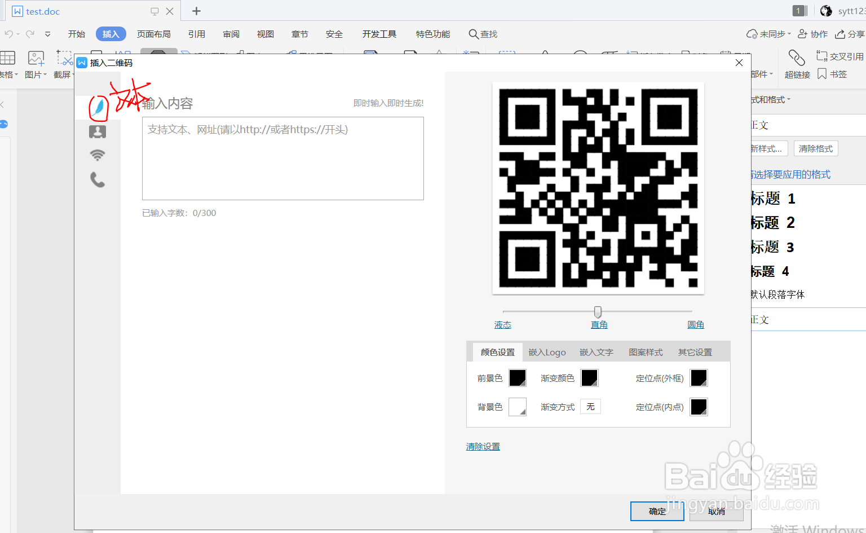Image resolution: width=866 pixels, height=533 pixels.
Task: Click the cloud sync status icon
Action: coord(752,34)
